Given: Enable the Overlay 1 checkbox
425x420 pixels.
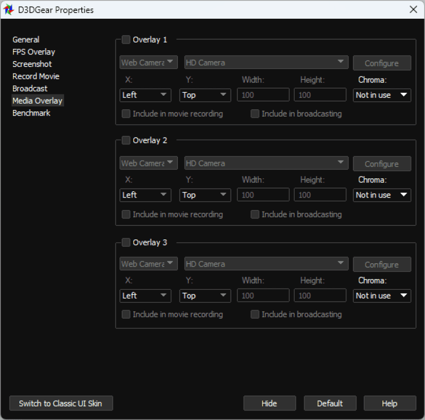Looking at the screenshot, I should (x=126, y=40).
